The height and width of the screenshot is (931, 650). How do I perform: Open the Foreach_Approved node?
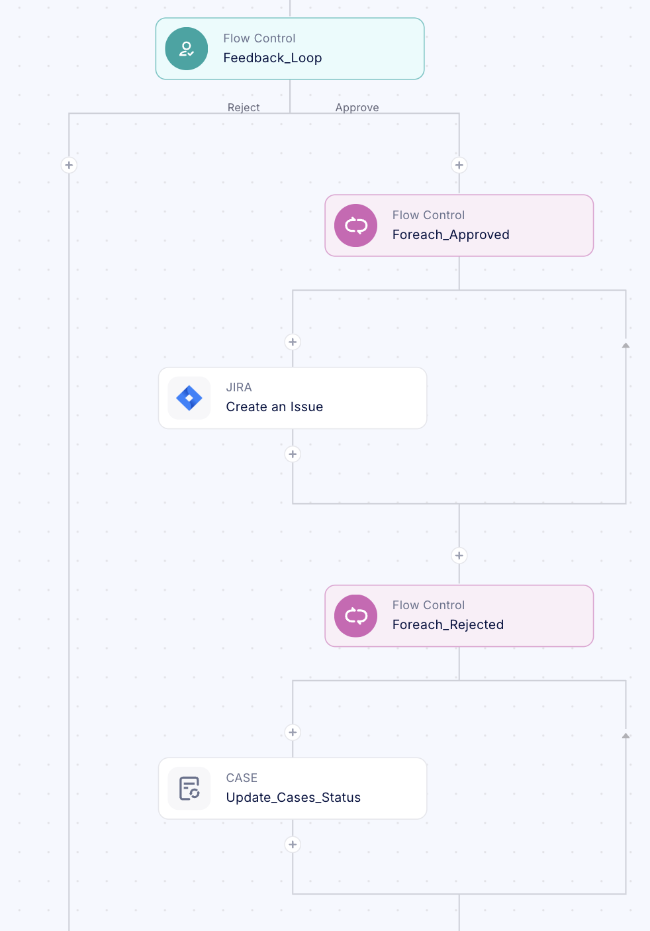459,226
